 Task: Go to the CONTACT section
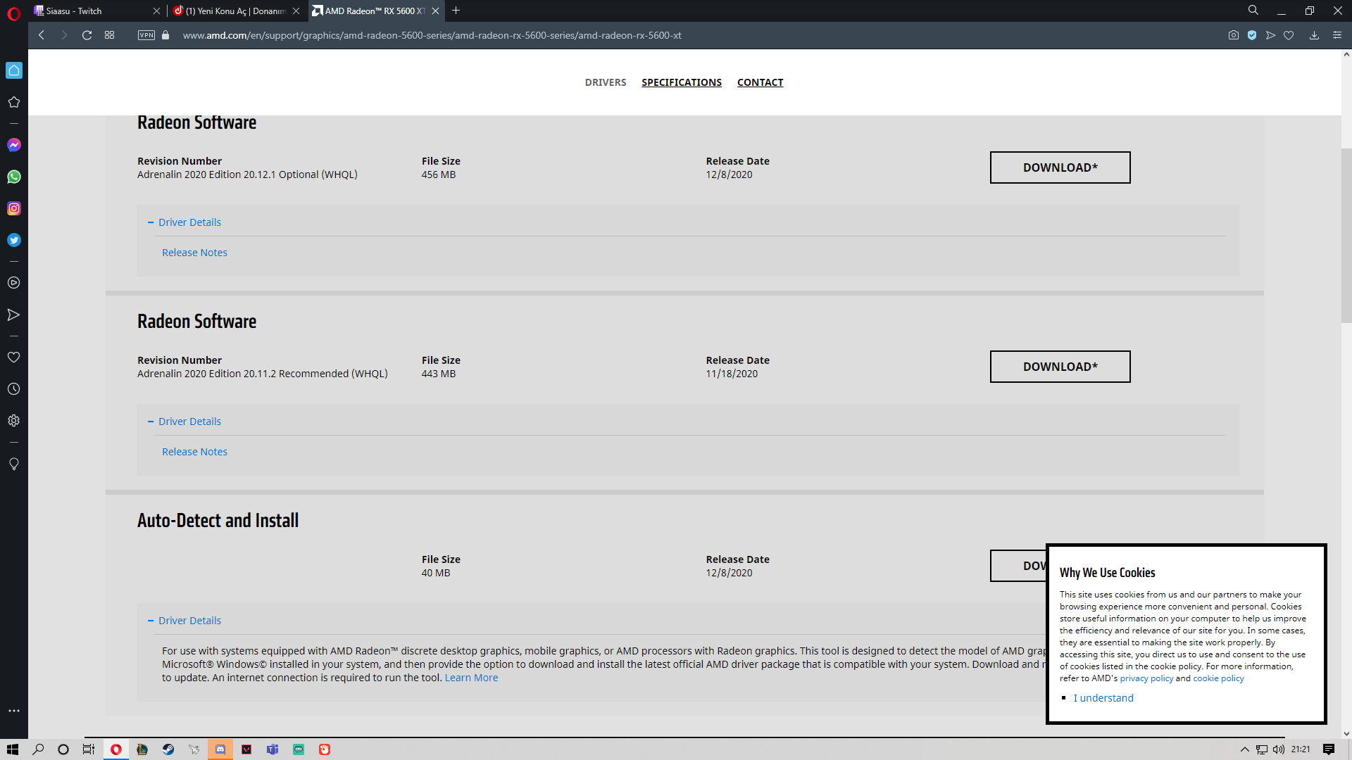[760, 82]
